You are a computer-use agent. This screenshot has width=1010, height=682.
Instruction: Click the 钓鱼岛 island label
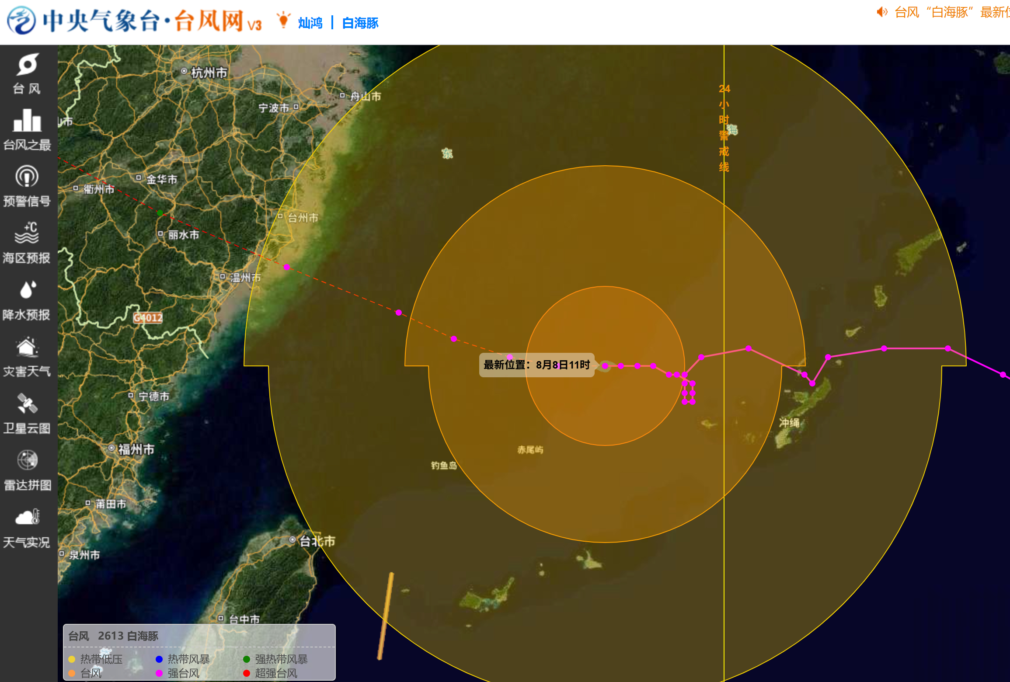(444, 466)
